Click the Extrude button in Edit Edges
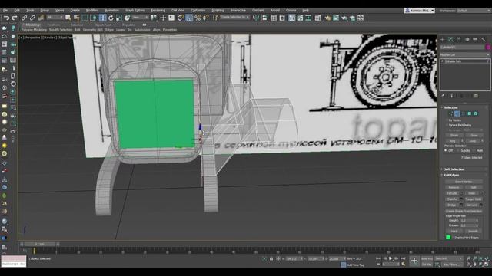The width and height of the screenshot is (492, 276). pos(452,193)
